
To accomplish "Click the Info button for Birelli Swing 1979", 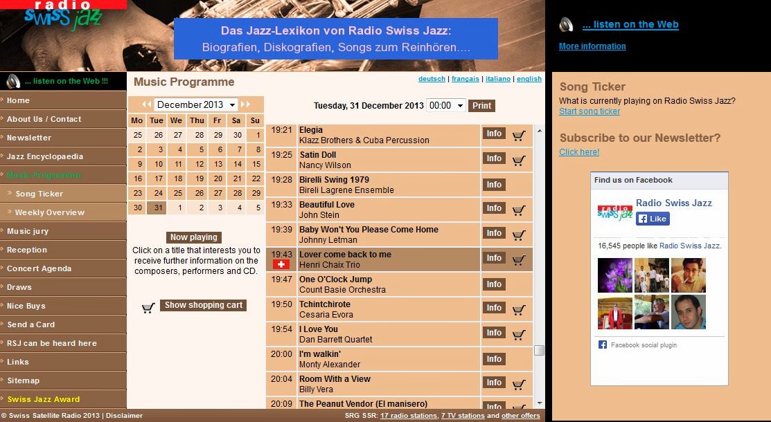I will click(x=494, y=185).
